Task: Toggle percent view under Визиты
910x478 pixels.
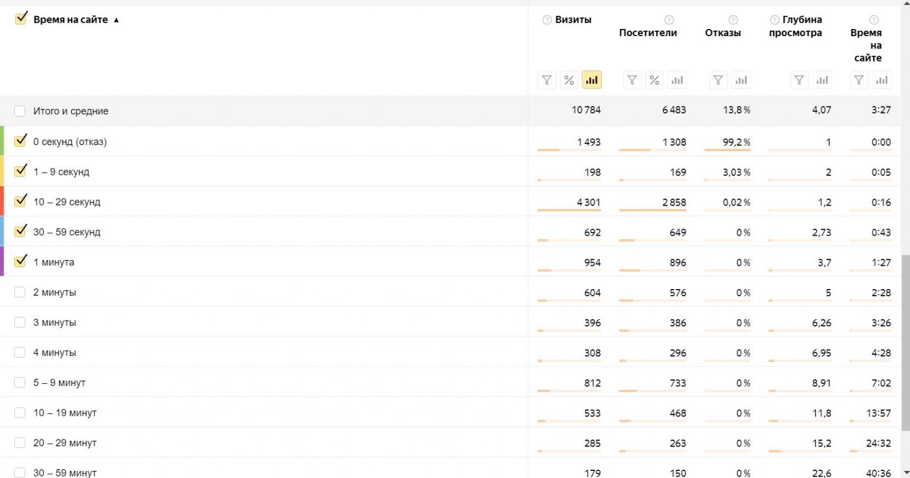Action: coord(569,80)
